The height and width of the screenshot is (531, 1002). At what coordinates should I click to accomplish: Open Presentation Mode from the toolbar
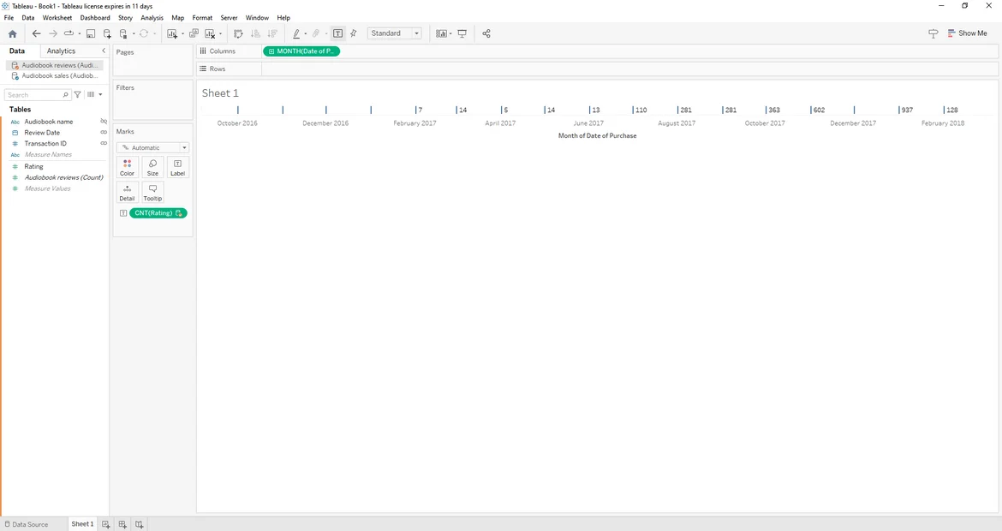point(462,34)
